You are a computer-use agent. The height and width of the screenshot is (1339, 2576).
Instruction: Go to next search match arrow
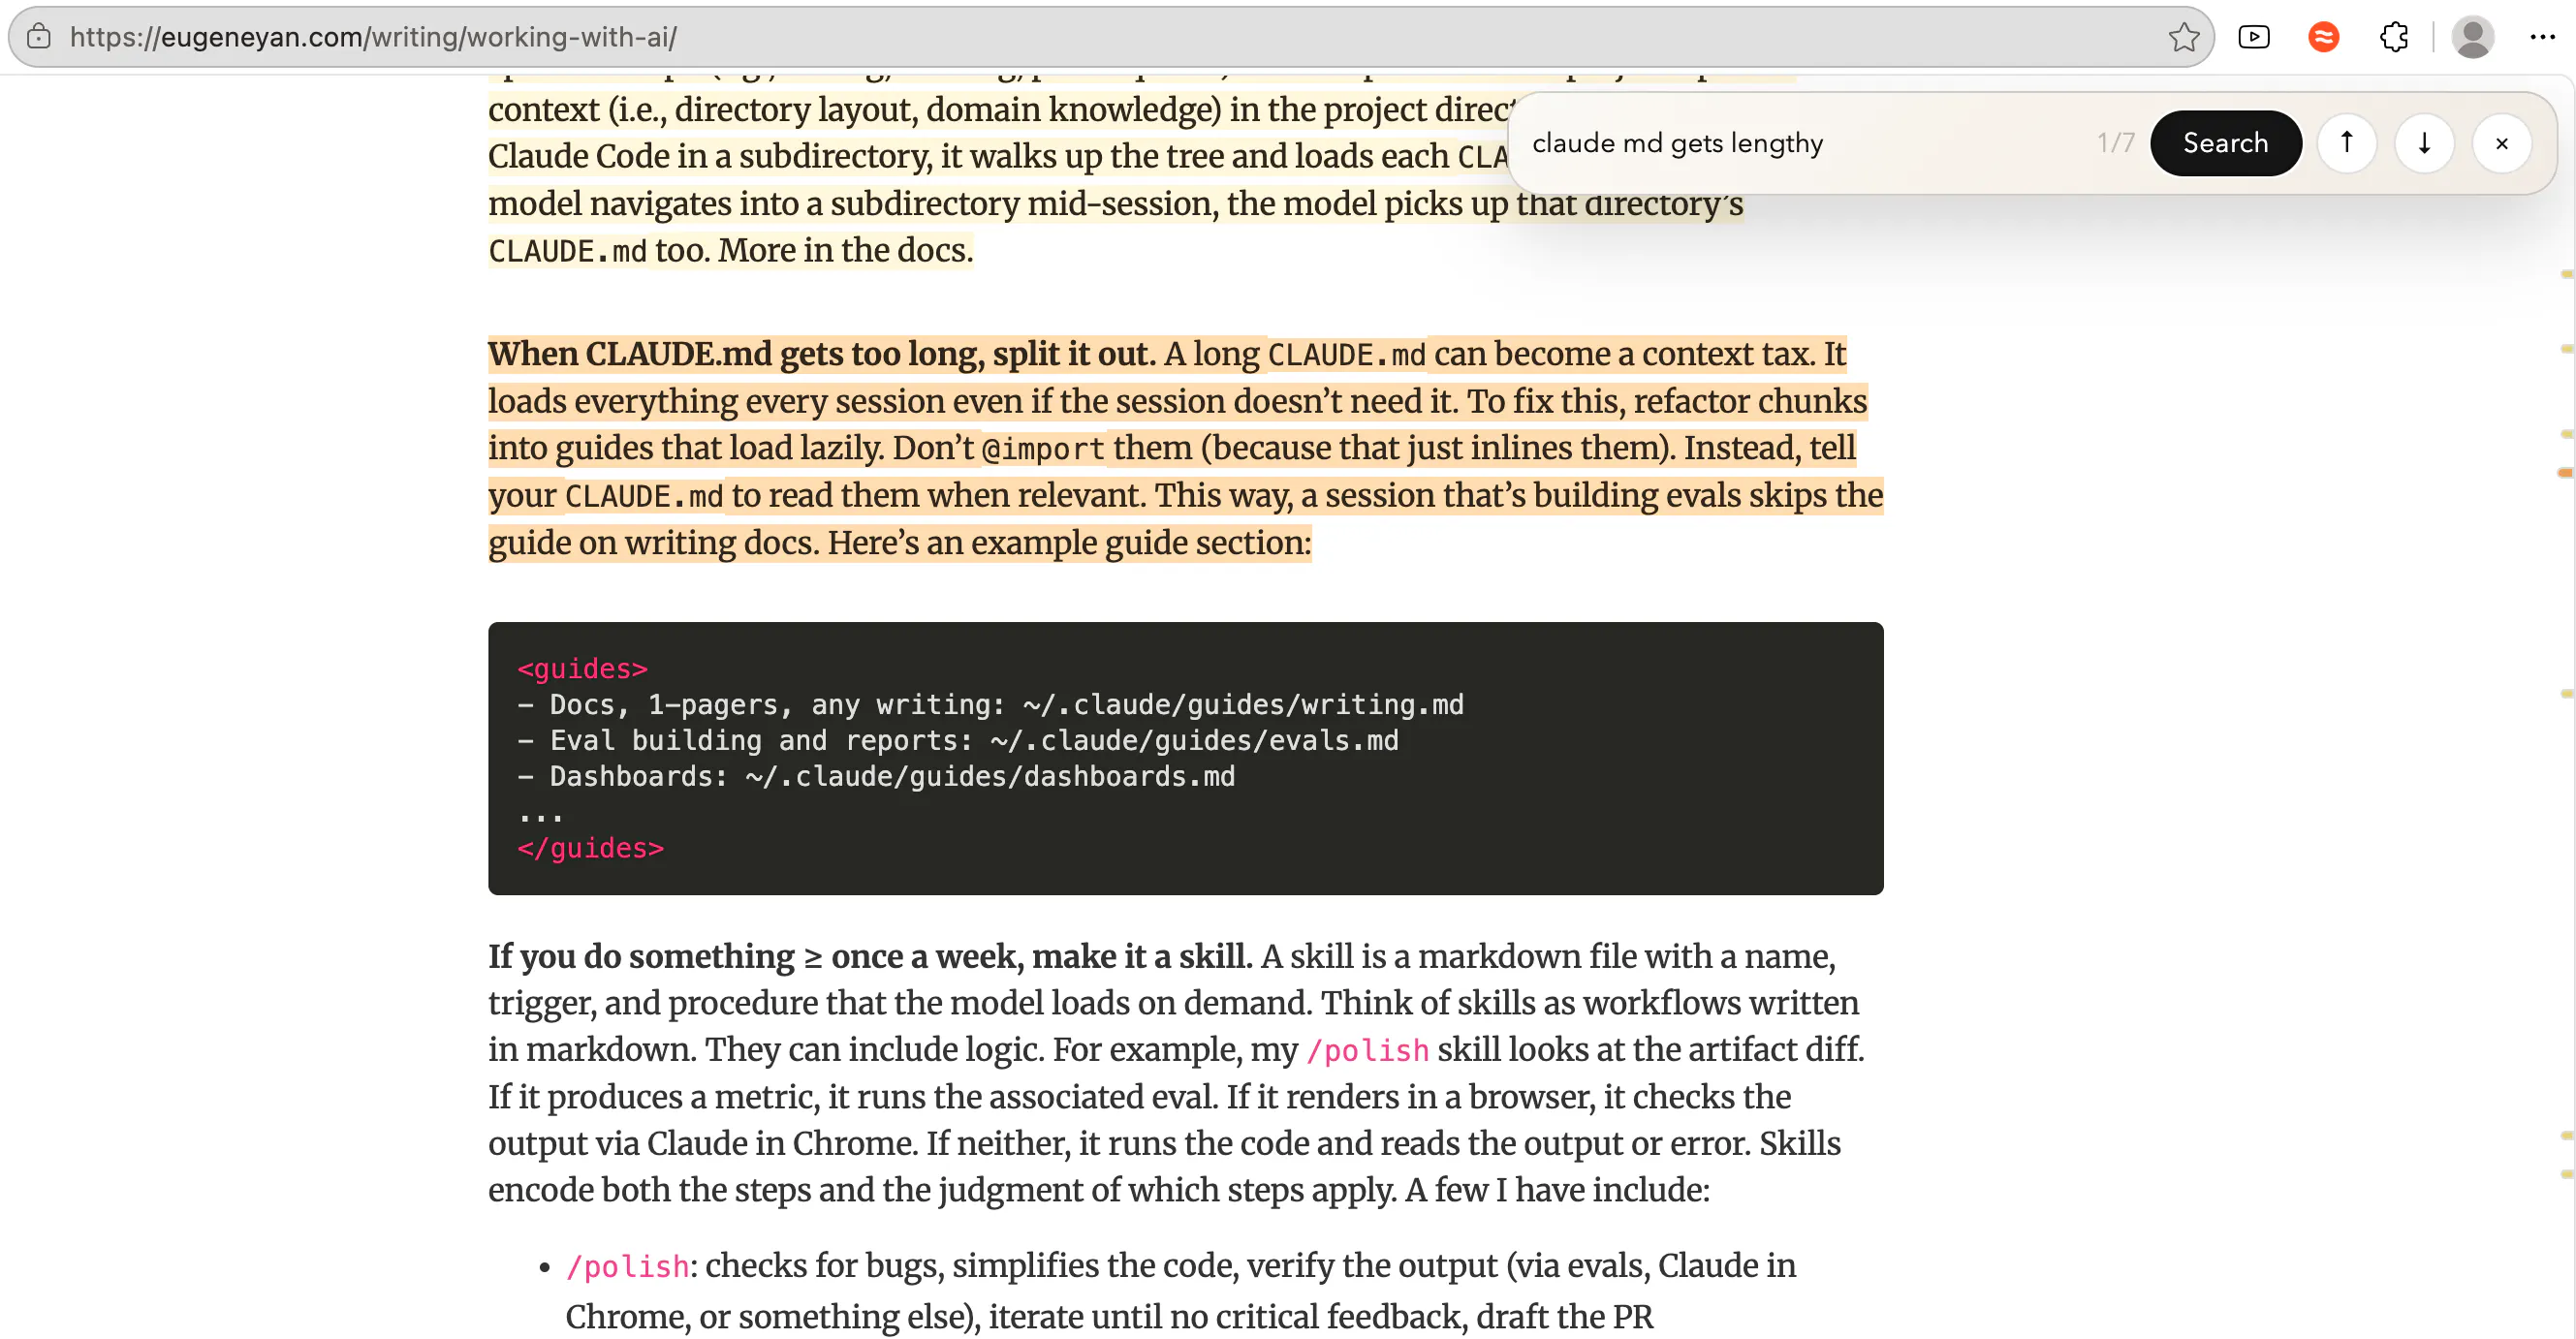[2424, 143]
